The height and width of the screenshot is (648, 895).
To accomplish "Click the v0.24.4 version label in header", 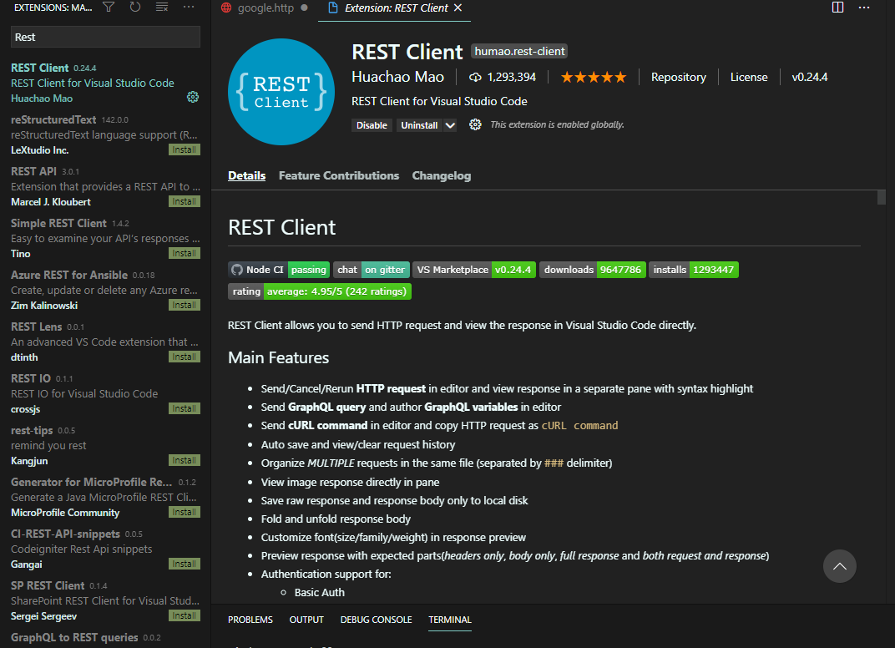I will point(809,77).
